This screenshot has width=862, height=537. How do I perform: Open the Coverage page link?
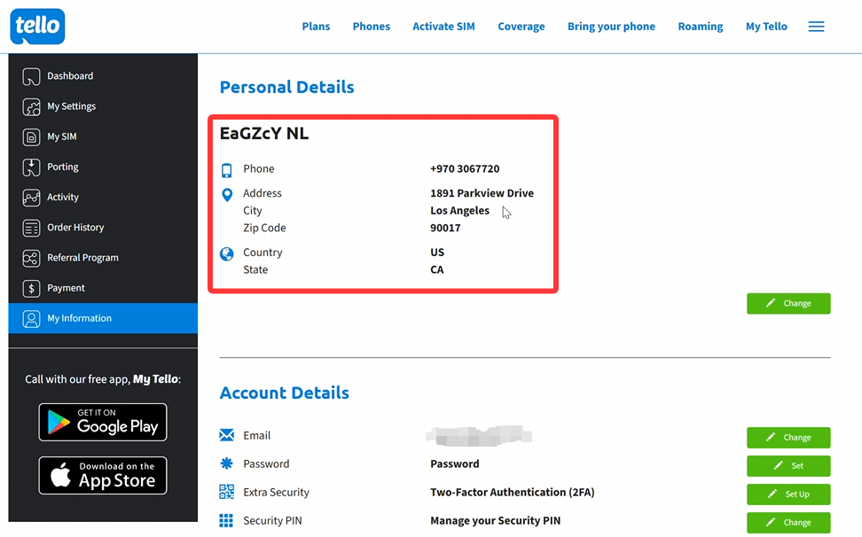click(x=521, y=27)
